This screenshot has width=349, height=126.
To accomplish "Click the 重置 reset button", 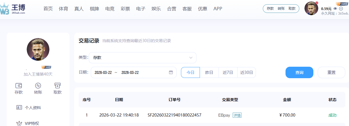I will tap(331, 72).
